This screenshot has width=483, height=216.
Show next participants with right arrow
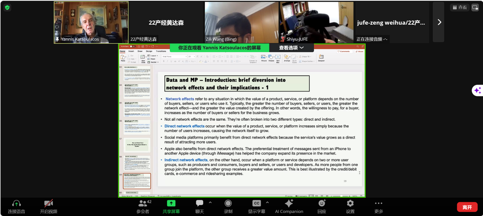[439, 22]
